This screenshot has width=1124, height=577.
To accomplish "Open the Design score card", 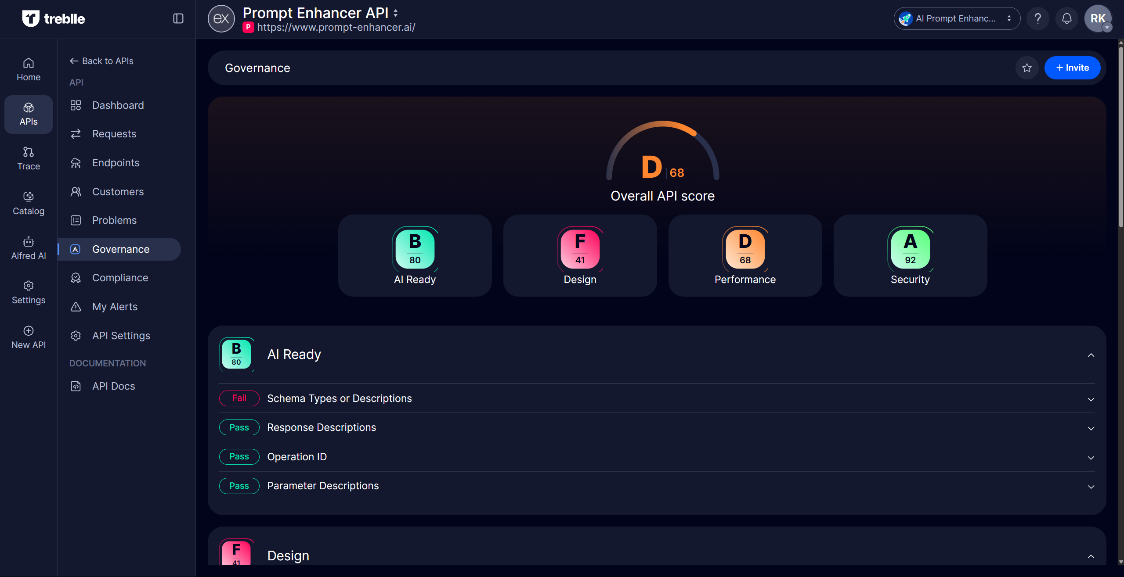I will [x=580, y=255].
